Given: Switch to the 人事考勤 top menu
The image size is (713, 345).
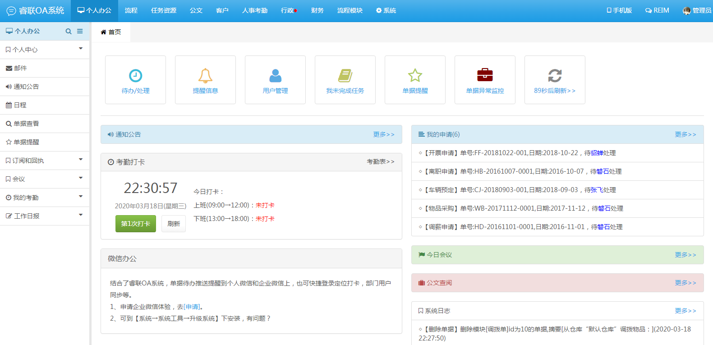Looking at the screenshot, I should pos(254,10).
